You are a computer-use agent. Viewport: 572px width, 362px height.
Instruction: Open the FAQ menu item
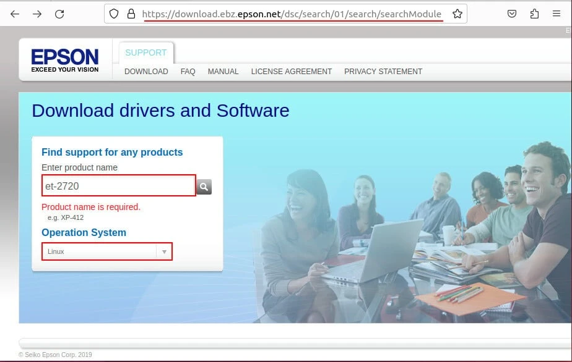(x=188, y=72)
